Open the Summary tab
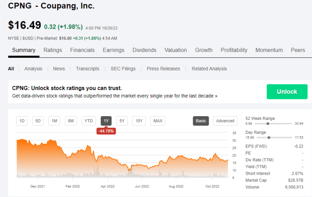This screenshot has height=197, width=312. (x=24, y=50)
